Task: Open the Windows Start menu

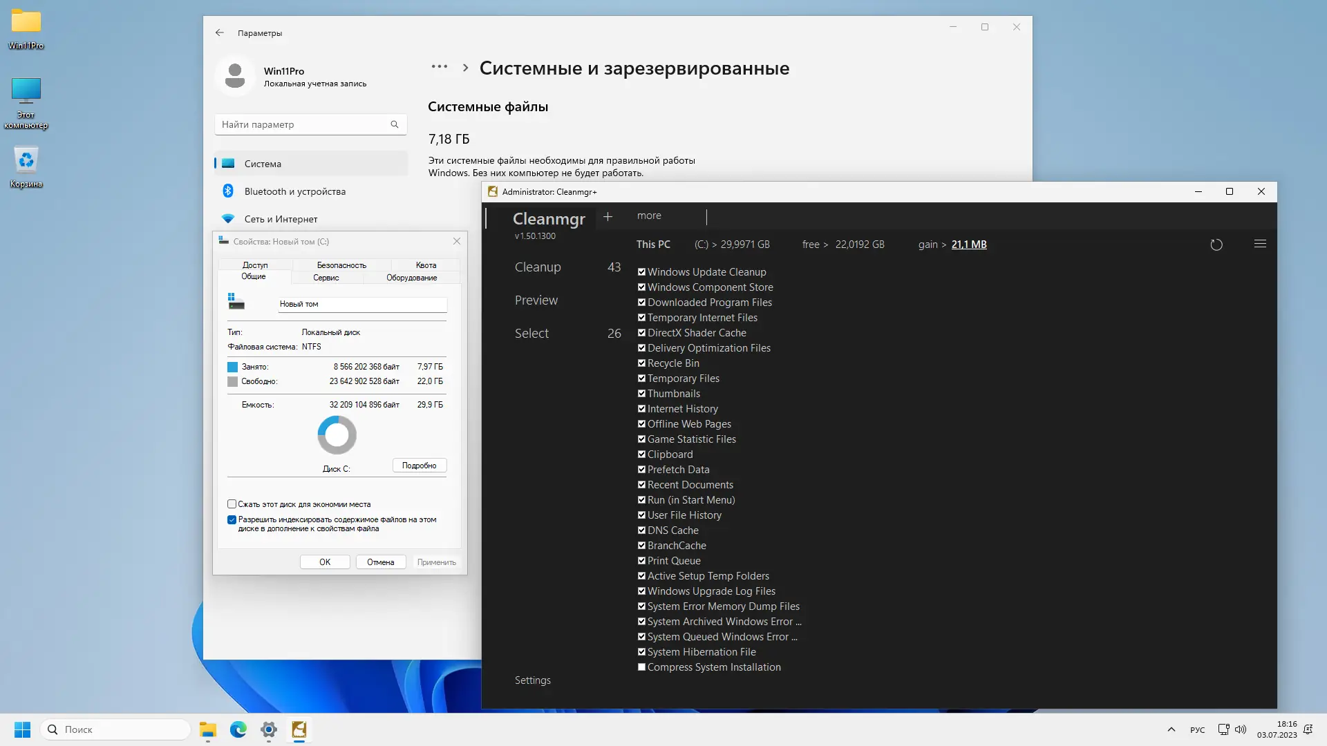Action: click(22, 729)
